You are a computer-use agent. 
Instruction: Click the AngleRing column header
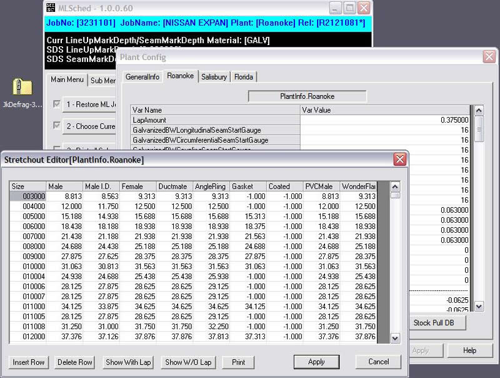211,186
